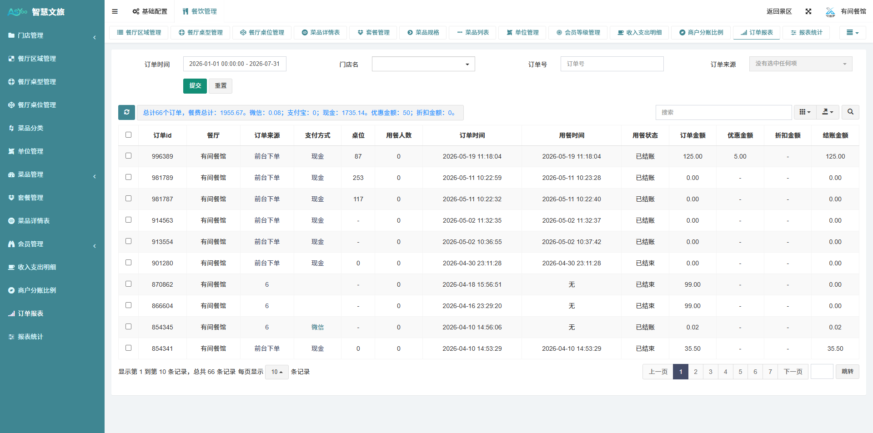Image resolution: width=873 pixels, height=433 pixels.
Task: Check the row for order 901280
Action: (128, 263)
